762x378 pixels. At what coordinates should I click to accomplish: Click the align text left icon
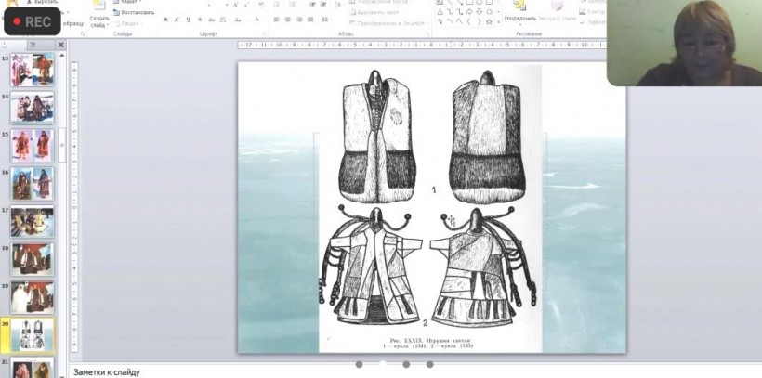tap(277, 20)
